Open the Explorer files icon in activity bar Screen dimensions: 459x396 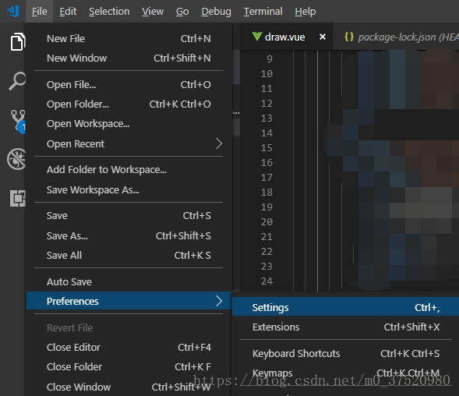18,41
